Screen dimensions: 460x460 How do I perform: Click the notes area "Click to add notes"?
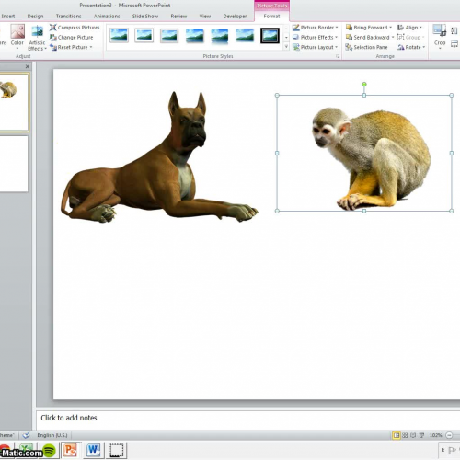click(x=69, y=418)
